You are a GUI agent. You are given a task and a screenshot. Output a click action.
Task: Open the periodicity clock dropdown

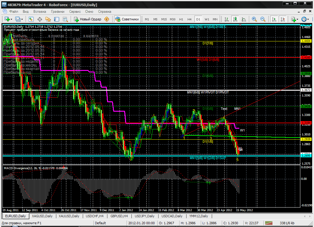(x=305, y=19)
